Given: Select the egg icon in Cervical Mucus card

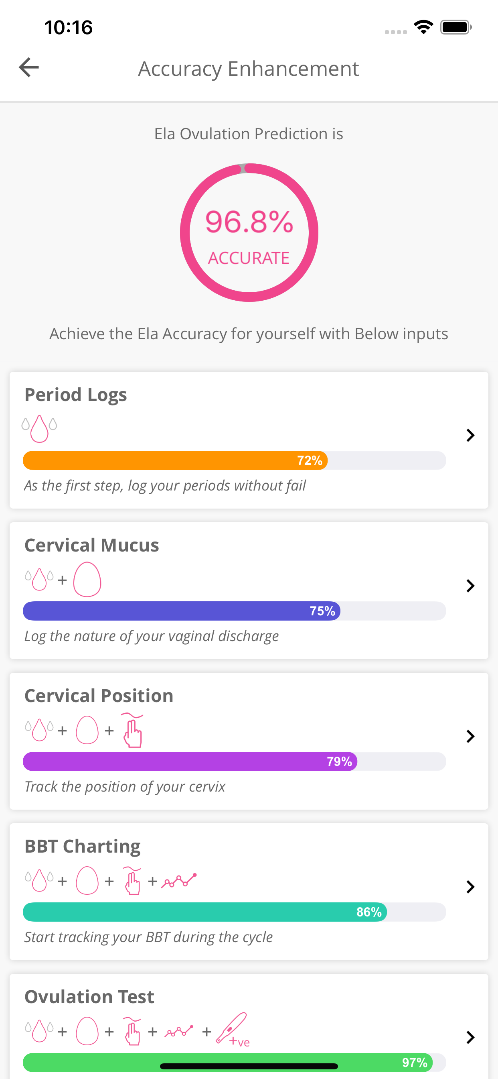Looking at the screenshot, I should 87,580.
